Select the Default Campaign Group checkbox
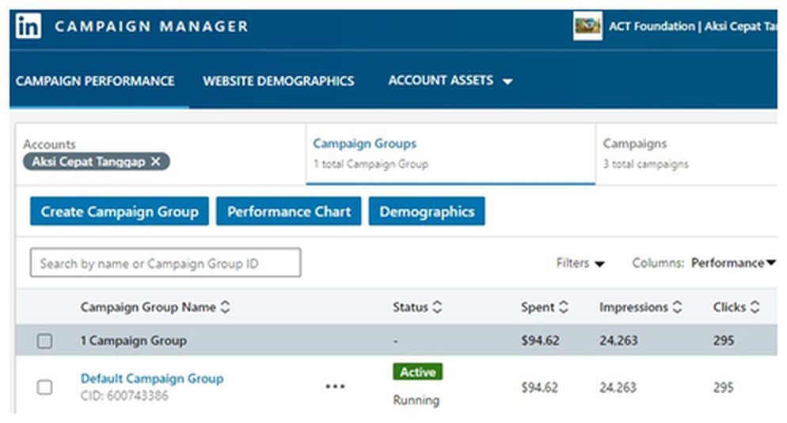 44,387
